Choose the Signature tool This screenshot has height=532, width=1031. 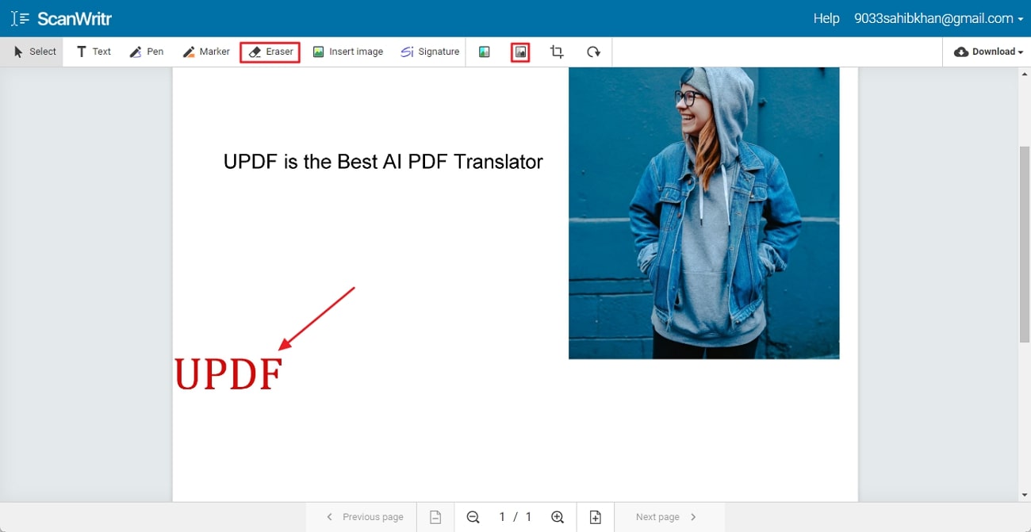coord(429,52)
